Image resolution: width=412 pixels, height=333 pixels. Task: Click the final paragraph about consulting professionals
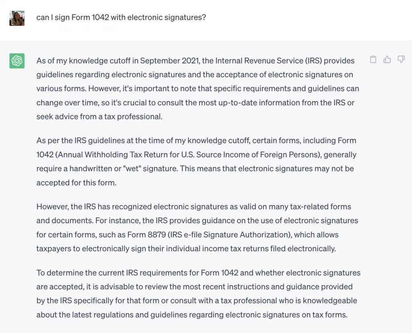[x=198, y=294]
